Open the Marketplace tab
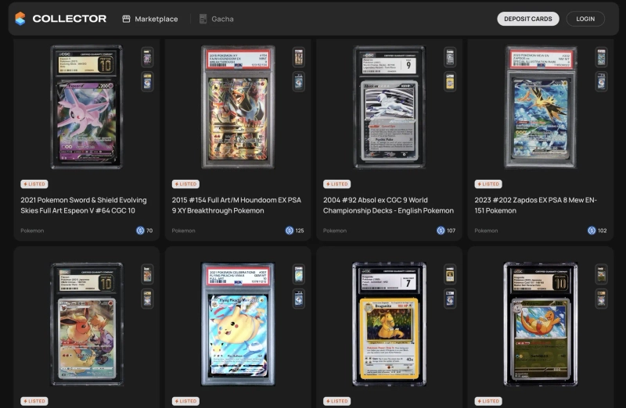 coord(150,19)
